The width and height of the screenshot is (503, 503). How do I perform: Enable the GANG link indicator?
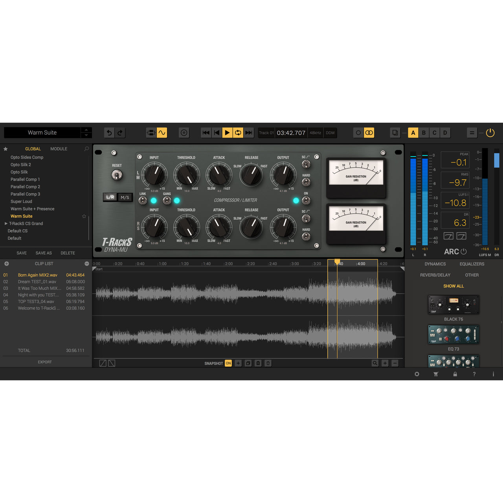(177, 200)
